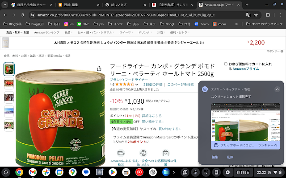Open ChatGPT app from the shelf

pyautogui.click(x=153, y=172)
